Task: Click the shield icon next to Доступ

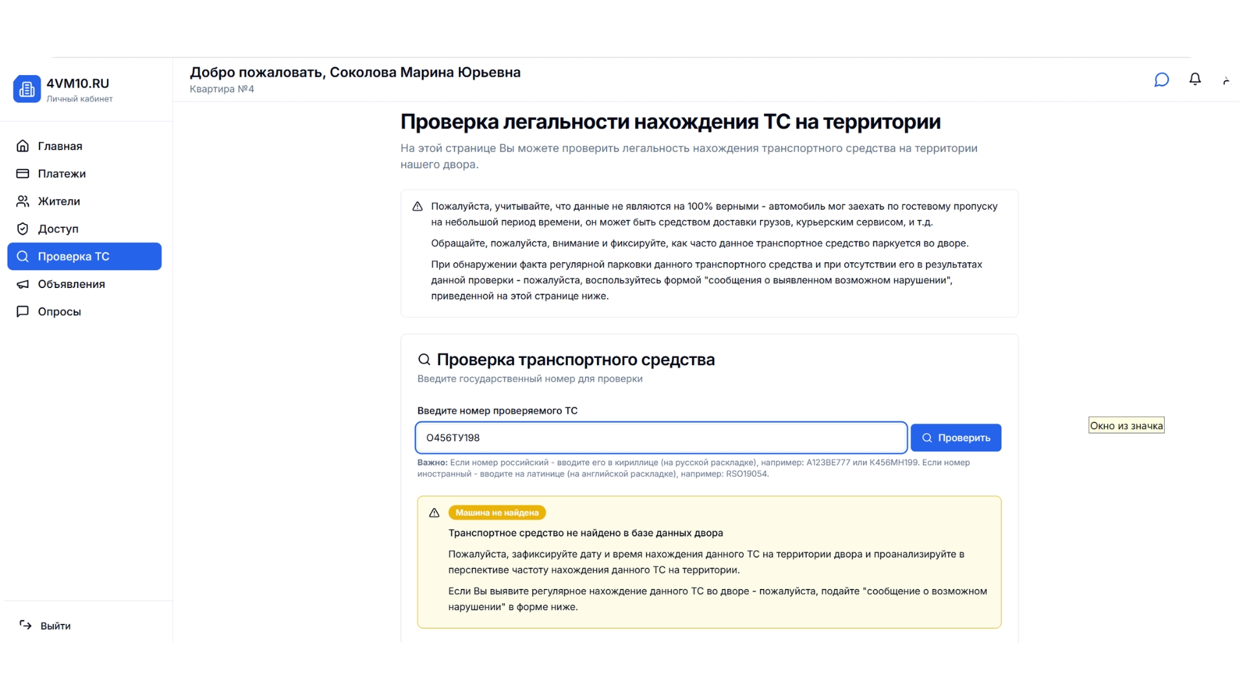Action: [x=23, y=228]
